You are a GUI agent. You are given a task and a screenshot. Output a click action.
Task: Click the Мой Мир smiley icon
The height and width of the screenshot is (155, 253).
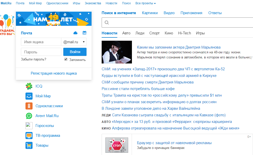pyautogui.click(x=29, y=96)
